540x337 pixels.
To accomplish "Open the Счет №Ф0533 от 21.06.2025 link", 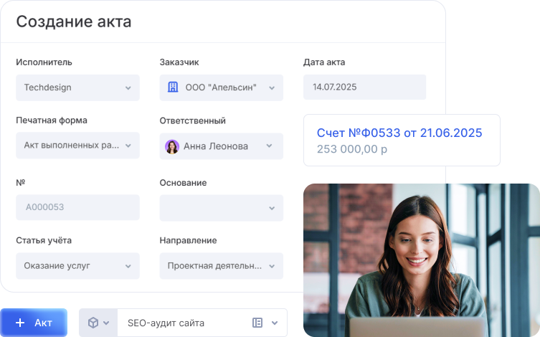I will (x=399, y=133).
